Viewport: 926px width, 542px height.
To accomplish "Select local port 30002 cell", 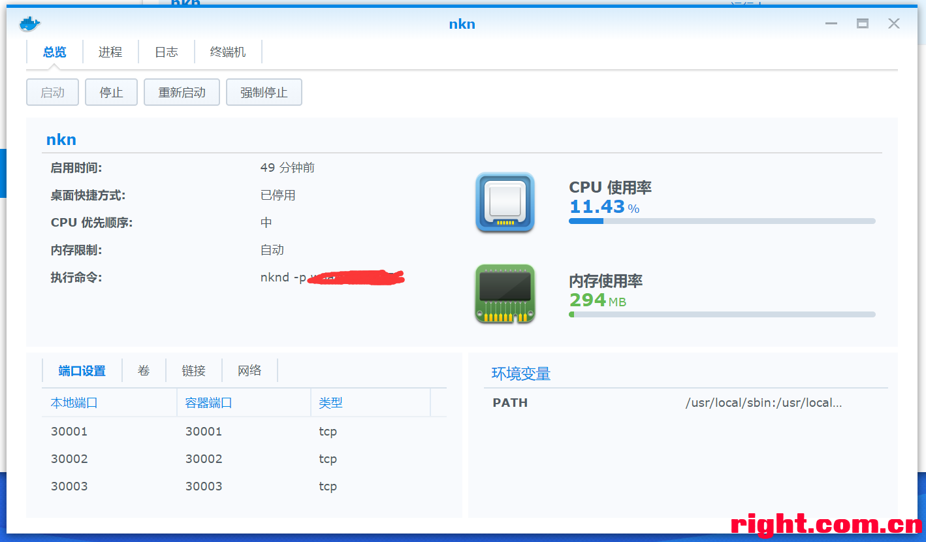I will [69, 459].
